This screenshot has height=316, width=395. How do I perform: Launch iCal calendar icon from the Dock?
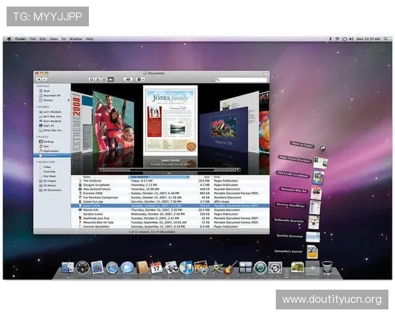156,267
